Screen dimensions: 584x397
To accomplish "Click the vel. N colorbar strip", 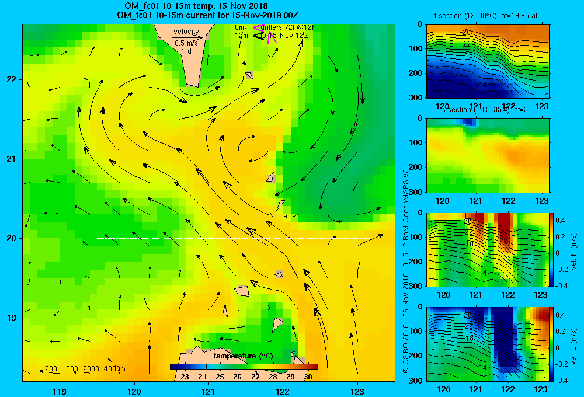I will (x=552, y=249).
